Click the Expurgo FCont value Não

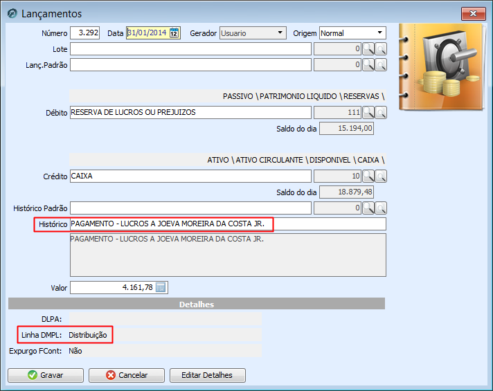75,351
